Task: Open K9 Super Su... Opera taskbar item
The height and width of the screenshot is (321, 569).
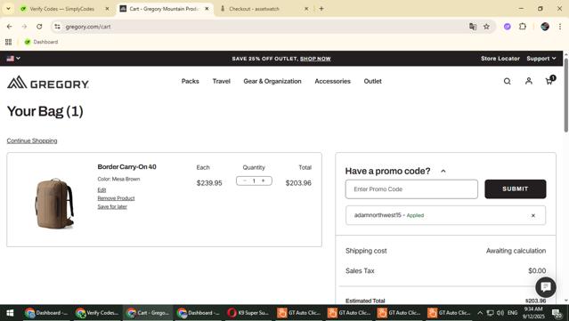Action: 248,313
